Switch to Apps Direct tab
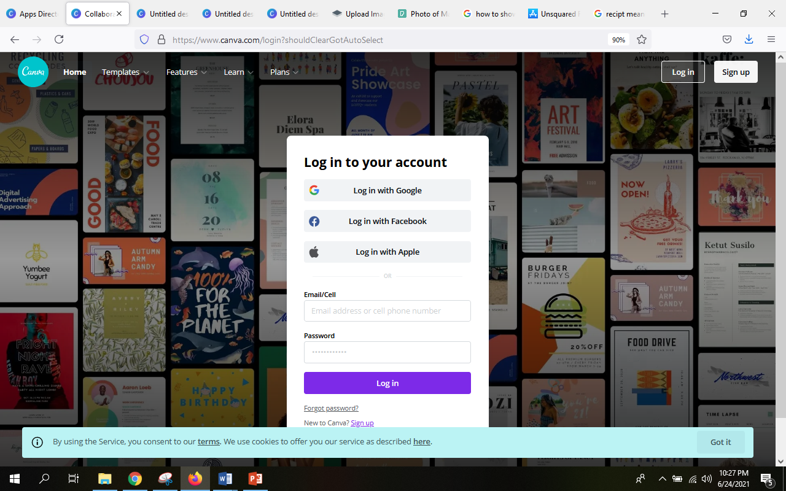Viewport: 786px width, 491px height. click(33, 14)
